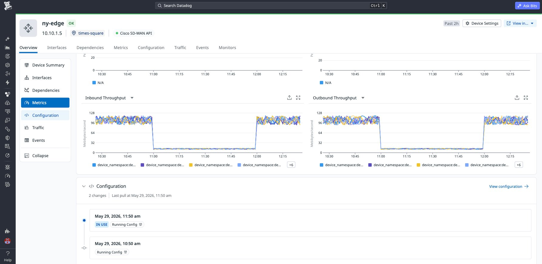Click the ny-edge router device icon
Viewport: 542px width, 264px height.
tap(28, 28)
